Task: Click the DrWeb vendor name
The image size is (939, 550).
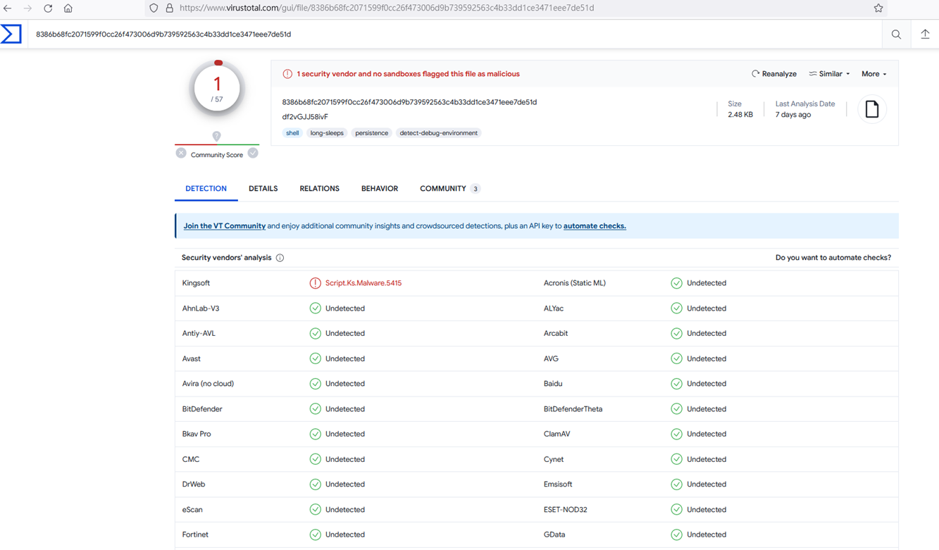Action: point(194,485)
